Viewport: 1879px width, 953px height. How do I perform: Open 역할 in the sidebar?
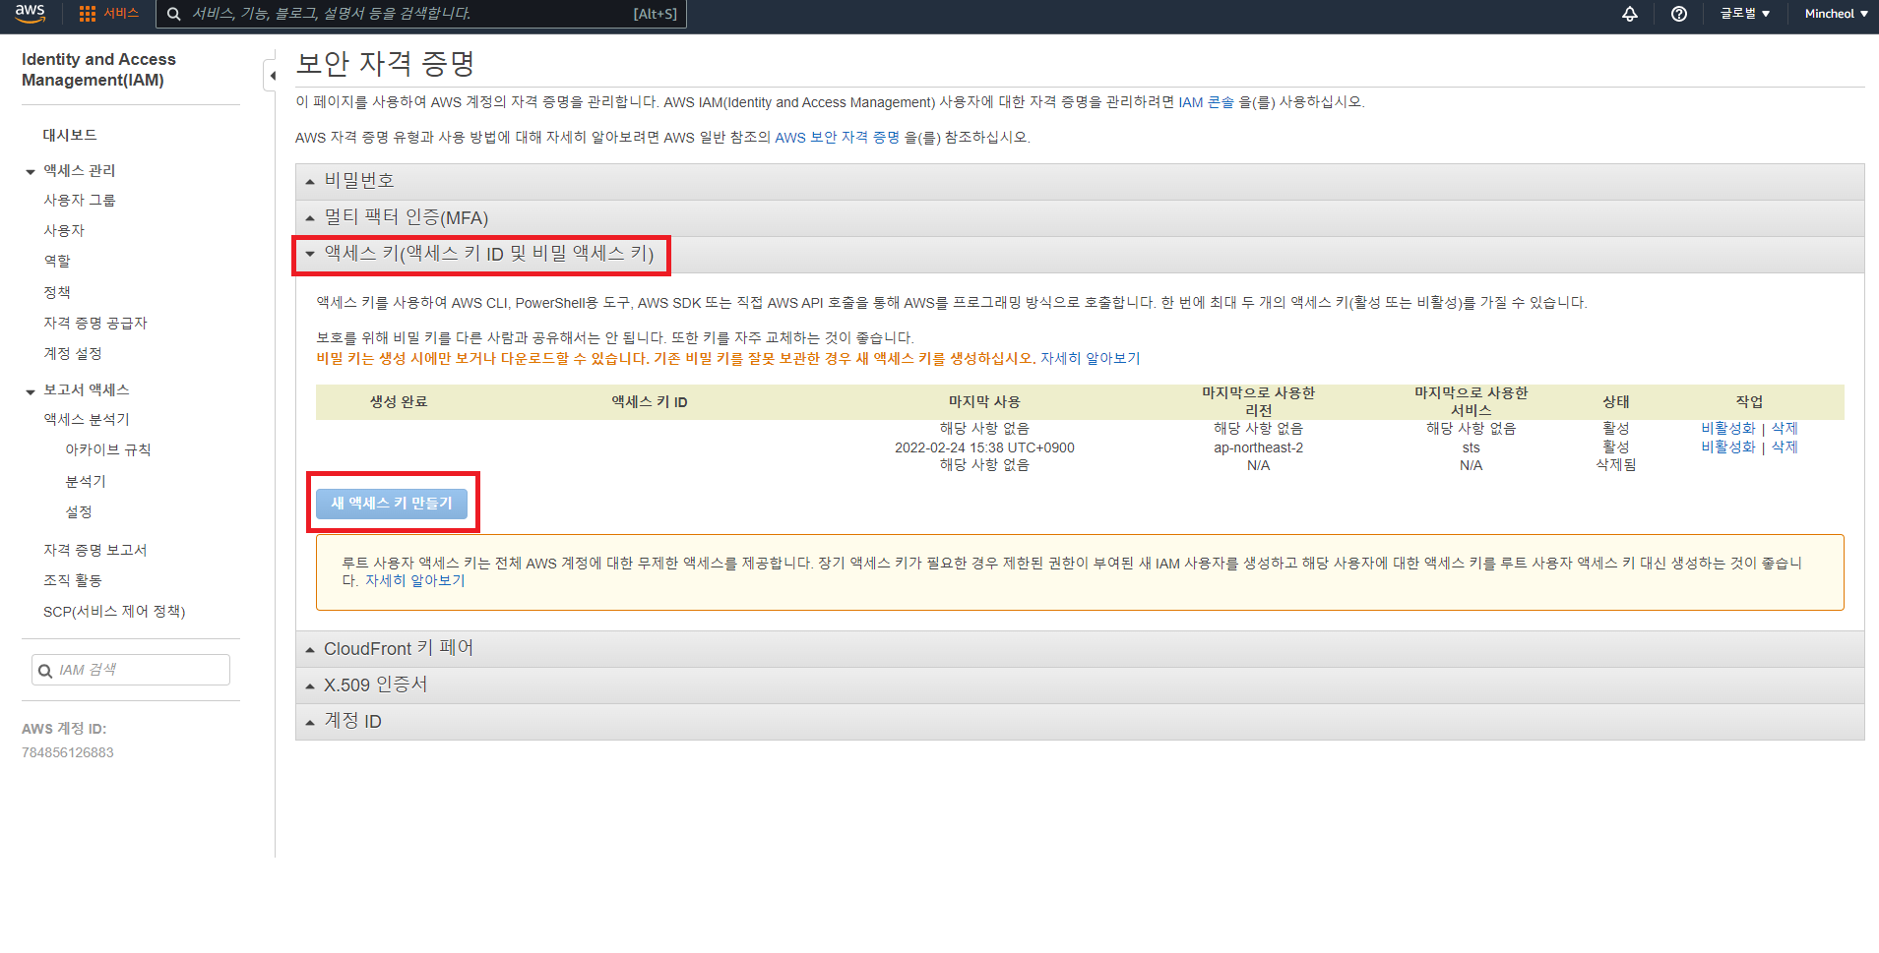click(x=57, y=261)
